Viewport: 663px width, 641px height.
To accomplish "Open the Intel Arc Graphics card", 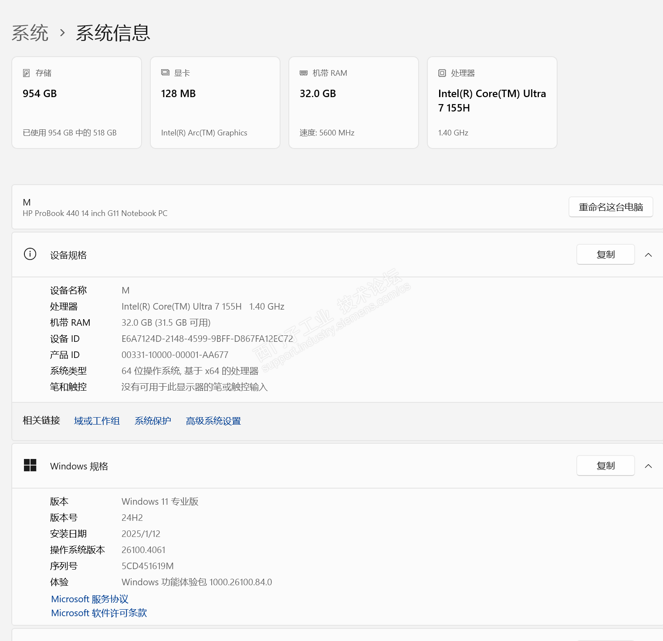I will pyautogui.click(x=215, y=103).
